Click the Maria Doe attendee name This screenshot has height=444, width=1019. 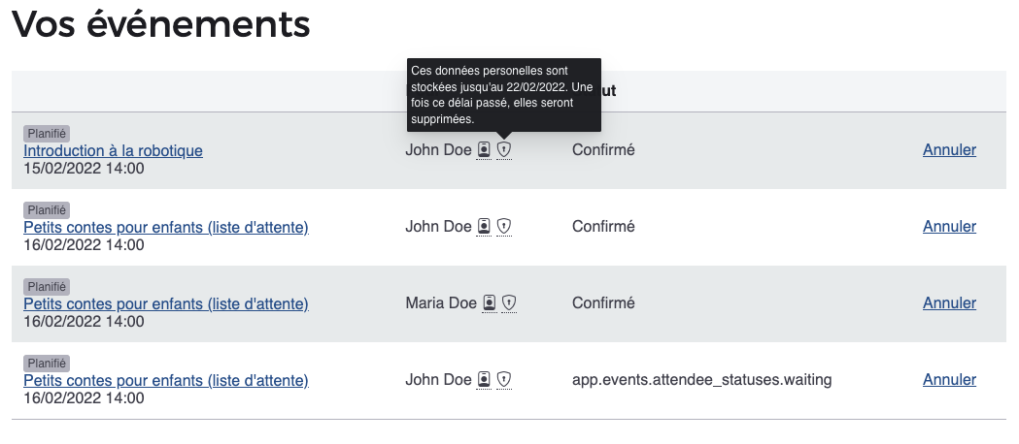click(x=441, y=302)
